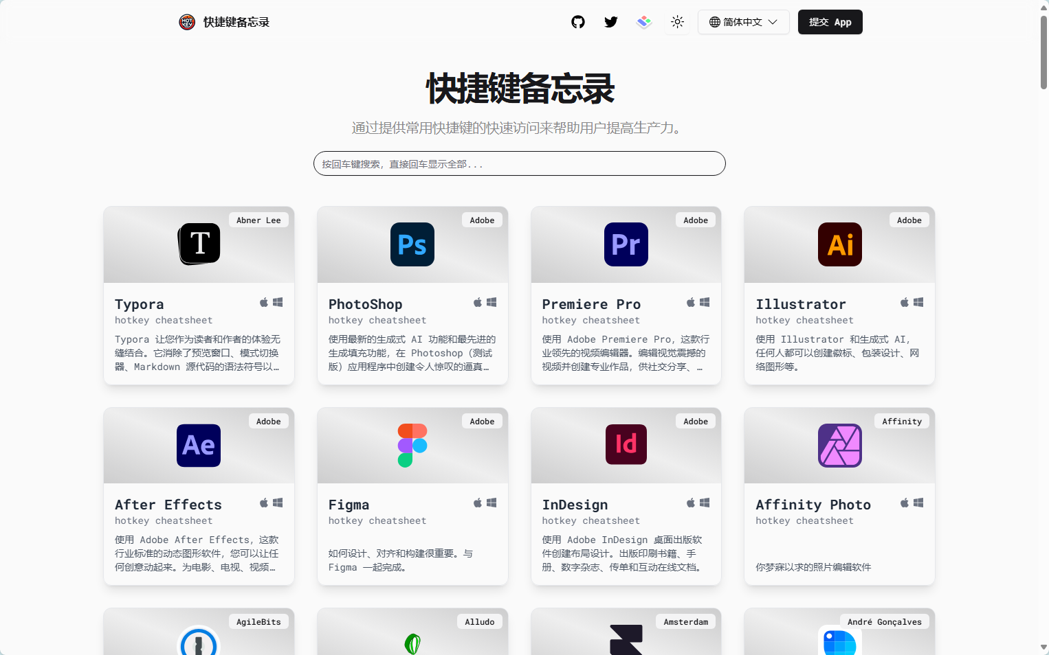Viewport: 1049px width, 655px height.
Task: Click the colorful layered app icon in header
Action: [x=644, y=22]
